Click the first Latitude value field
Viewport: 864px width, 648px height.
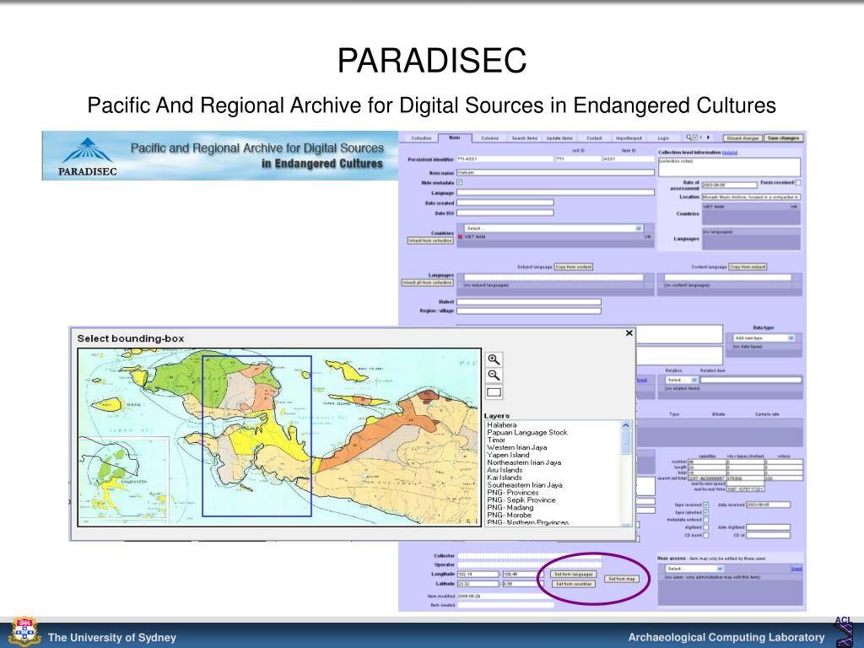pyautogui.click(x=478, y=584)
